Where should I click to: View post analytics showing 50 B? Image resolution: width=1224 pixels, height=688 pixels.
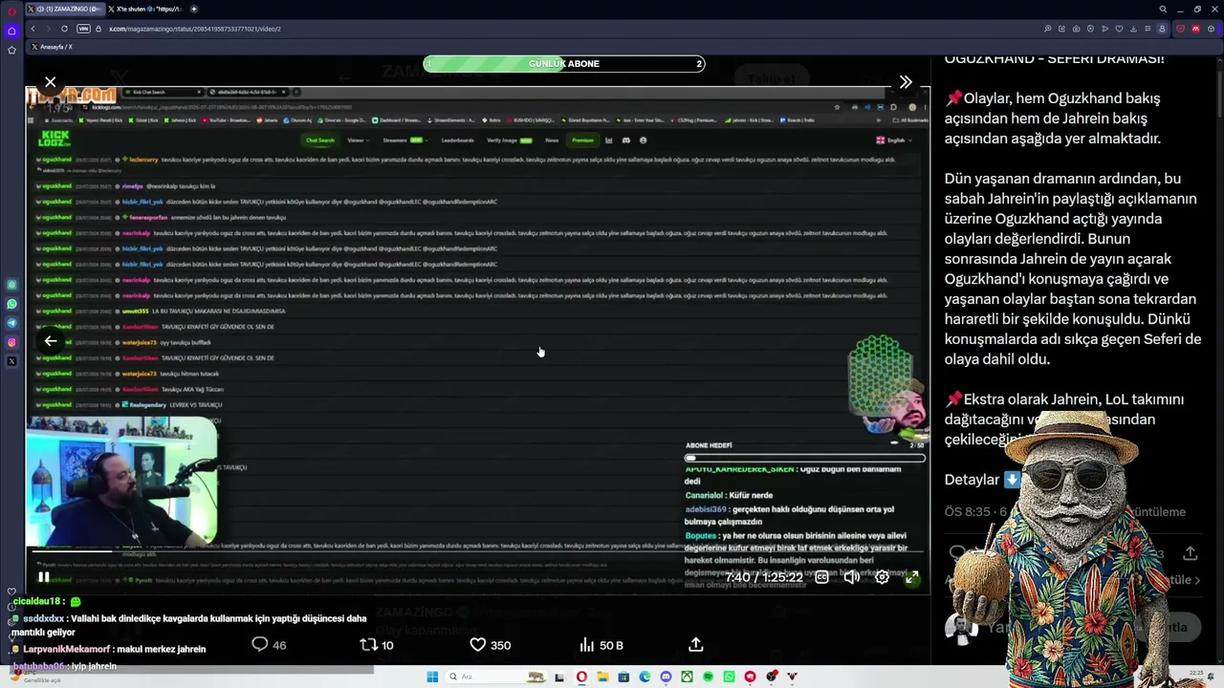(x=601, y=645)
